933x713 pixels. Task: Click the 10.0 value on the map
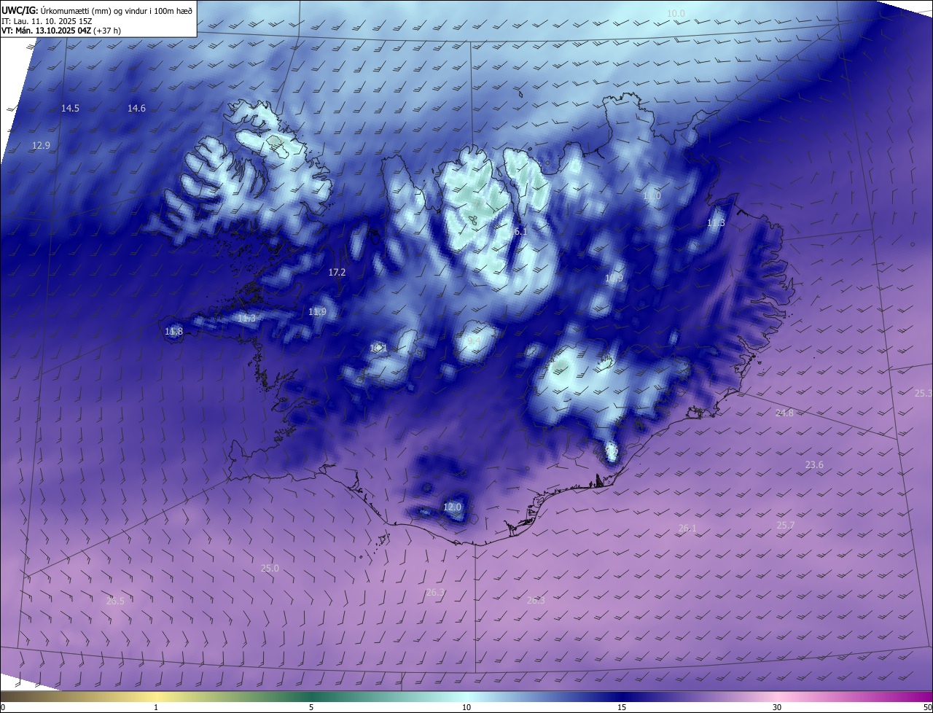point(676,14)
